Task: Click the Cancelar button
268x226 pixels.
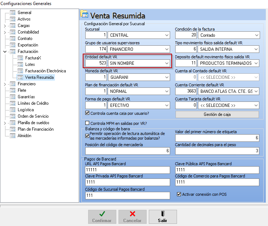Action: tap(133, 217)
